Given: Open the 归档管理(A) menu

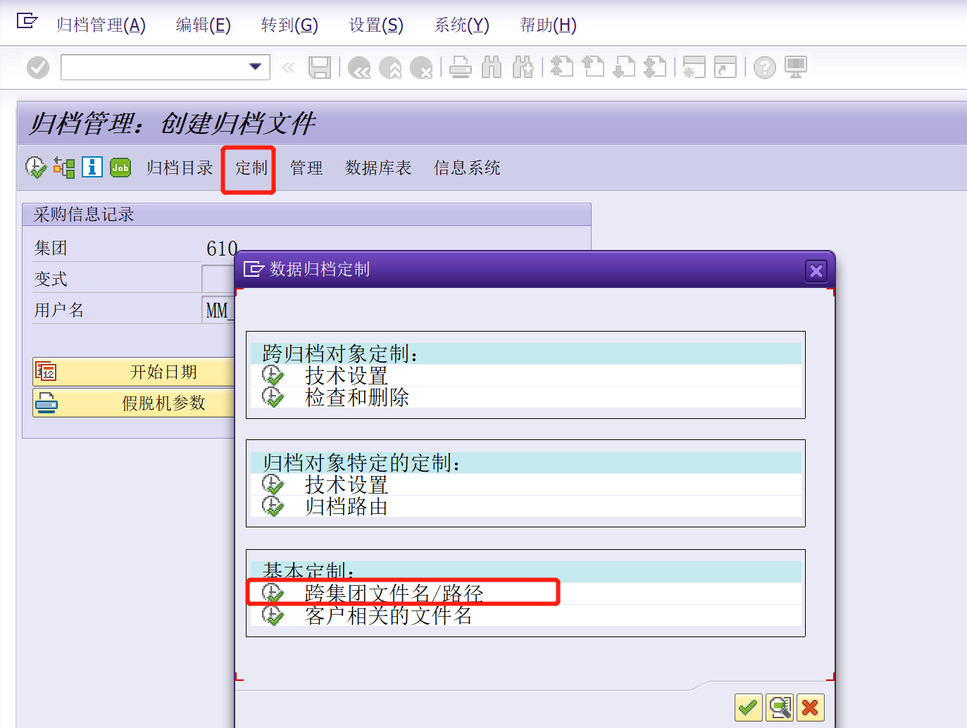Looking at the screenshot, I should point(101,25).
